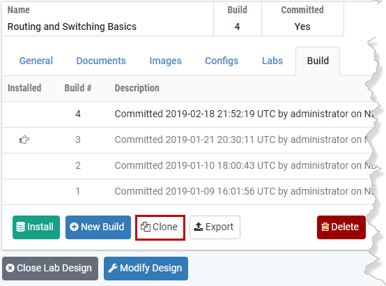
Task: Open the General tab
Action: click(36, 61)
